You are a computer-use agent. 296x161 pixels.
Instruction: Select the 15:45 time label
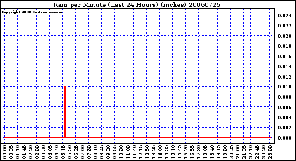(x=179, y=152)
